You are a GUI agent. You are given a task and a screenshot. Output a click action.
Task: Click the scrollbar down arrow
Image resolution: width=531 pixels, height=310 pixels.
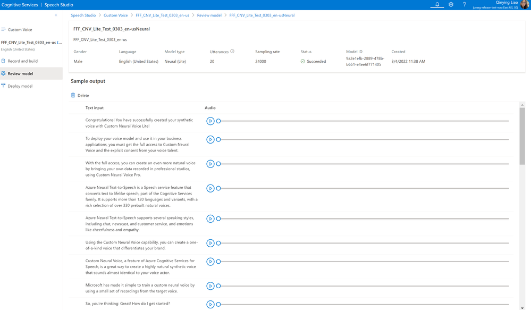point(522,308)
